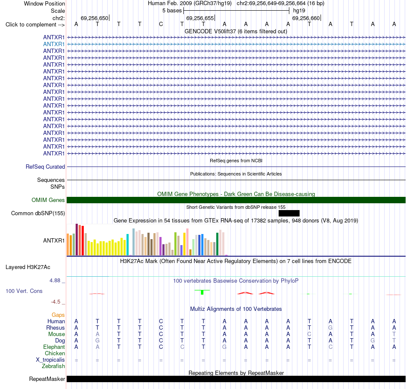
Task: Click the Chicken species label
Action: point(55,353)
